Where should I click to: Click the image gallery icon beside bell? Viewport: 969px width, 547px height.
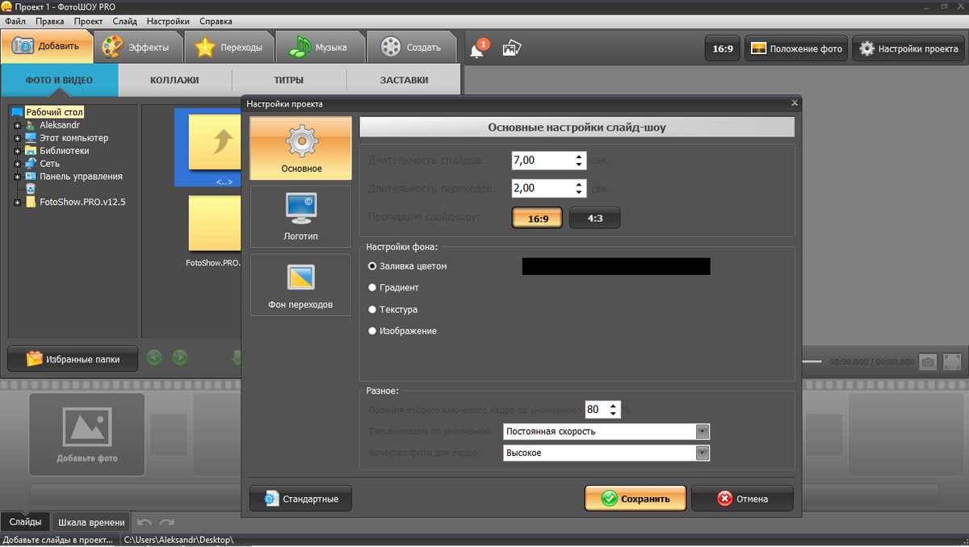[x=511, y=48]
